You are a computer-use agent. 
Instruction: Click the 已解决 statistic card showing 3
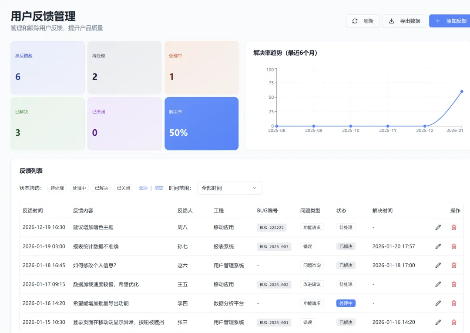[48, 124]
